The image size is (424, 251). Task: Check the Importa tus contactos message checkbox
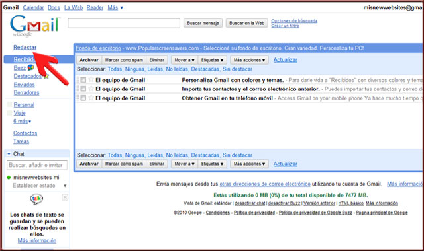coord(83,89)
